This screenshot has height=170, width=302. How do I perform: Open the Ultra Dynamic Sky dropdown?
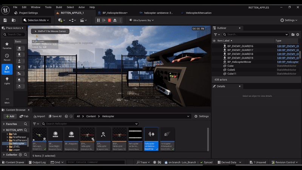(141, 20)
